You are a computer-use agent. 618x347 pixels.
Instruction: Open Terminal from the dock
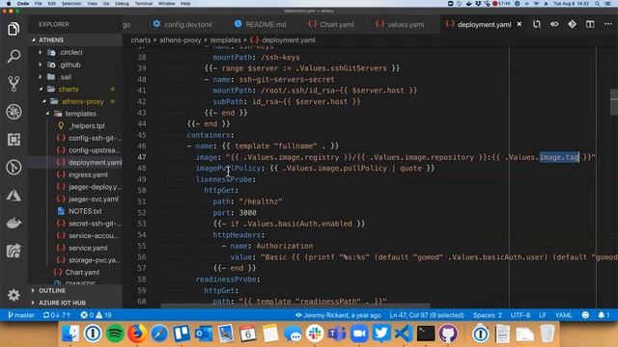[426, 334]
